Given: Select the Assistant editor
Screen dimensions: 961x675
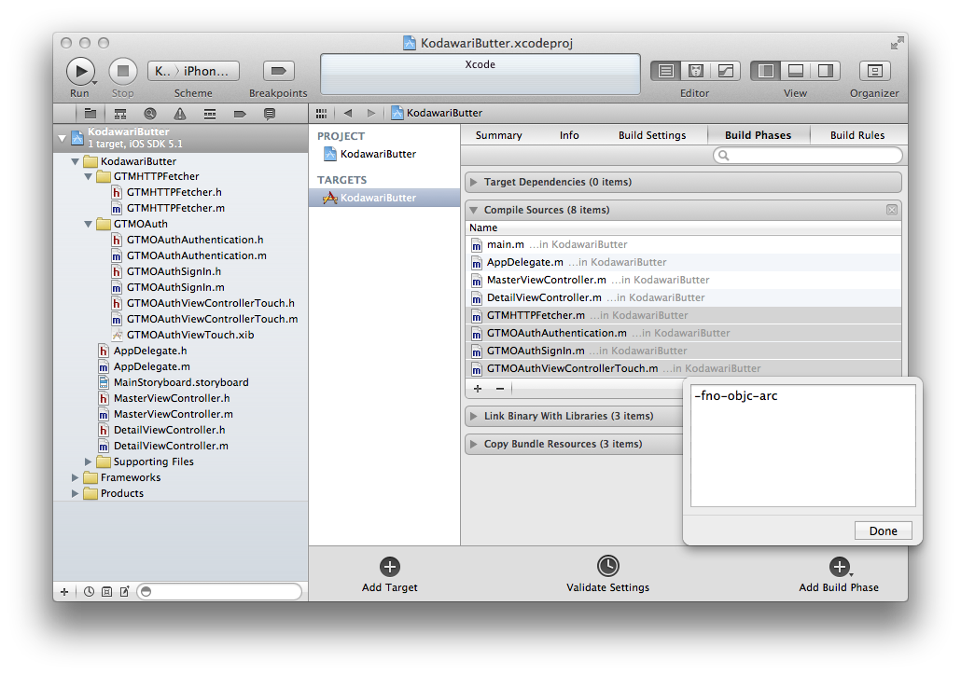Looking at the screenshot, I should (x=696, y=71).
